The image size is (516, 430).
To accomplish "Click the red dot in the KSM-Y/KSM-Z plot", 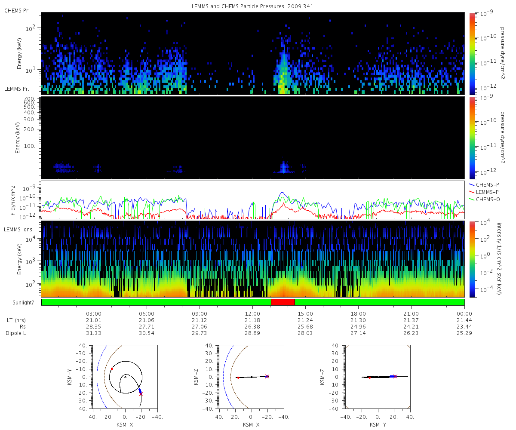I will click(370, 378).
